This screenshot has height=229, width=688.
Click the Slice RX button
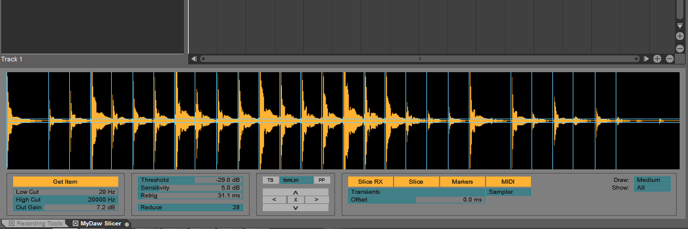click(x=371, y=182)
